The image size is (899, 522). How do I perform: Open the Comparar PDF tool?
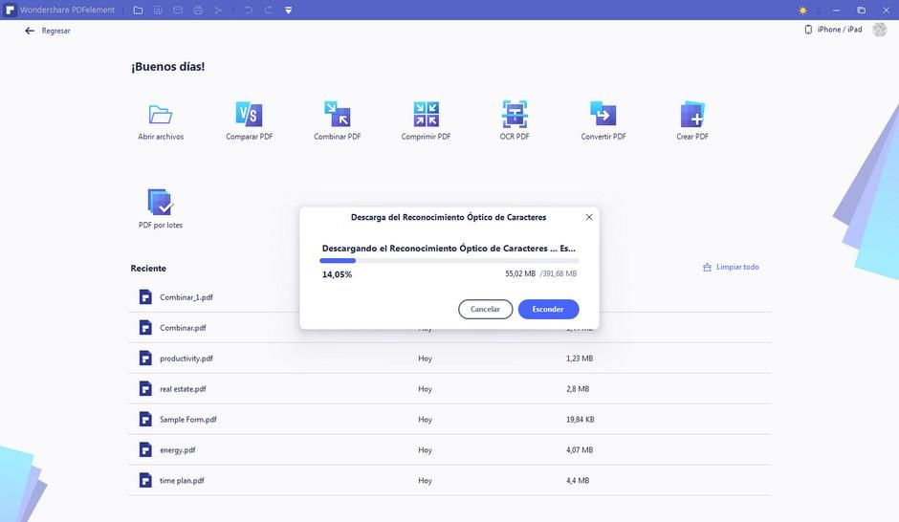249,116
